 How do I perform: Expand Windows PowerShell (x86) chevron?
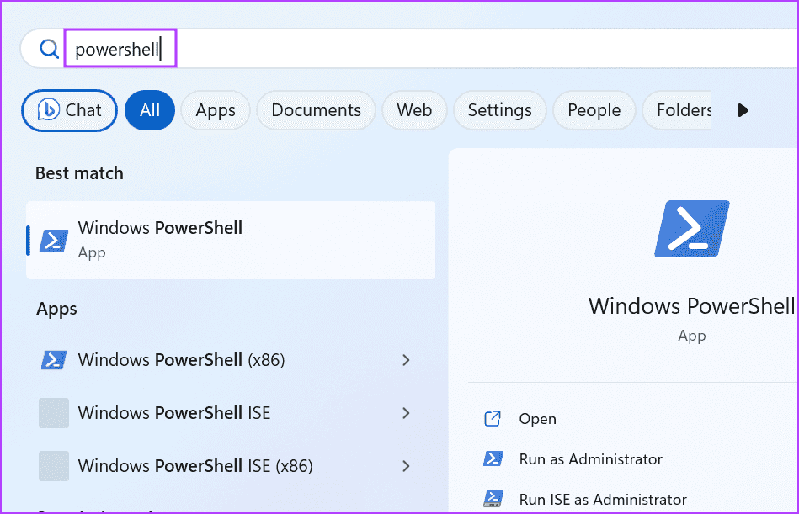pos(406,360)
